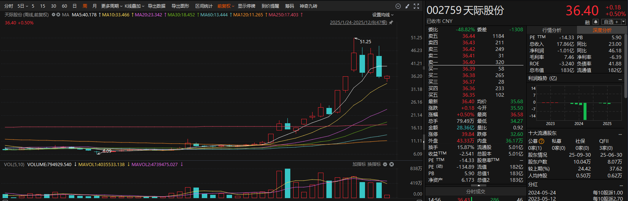Click the question mark beside 公募
The image size is (628, 201).
pyautogui.click(x=541, y=141)
